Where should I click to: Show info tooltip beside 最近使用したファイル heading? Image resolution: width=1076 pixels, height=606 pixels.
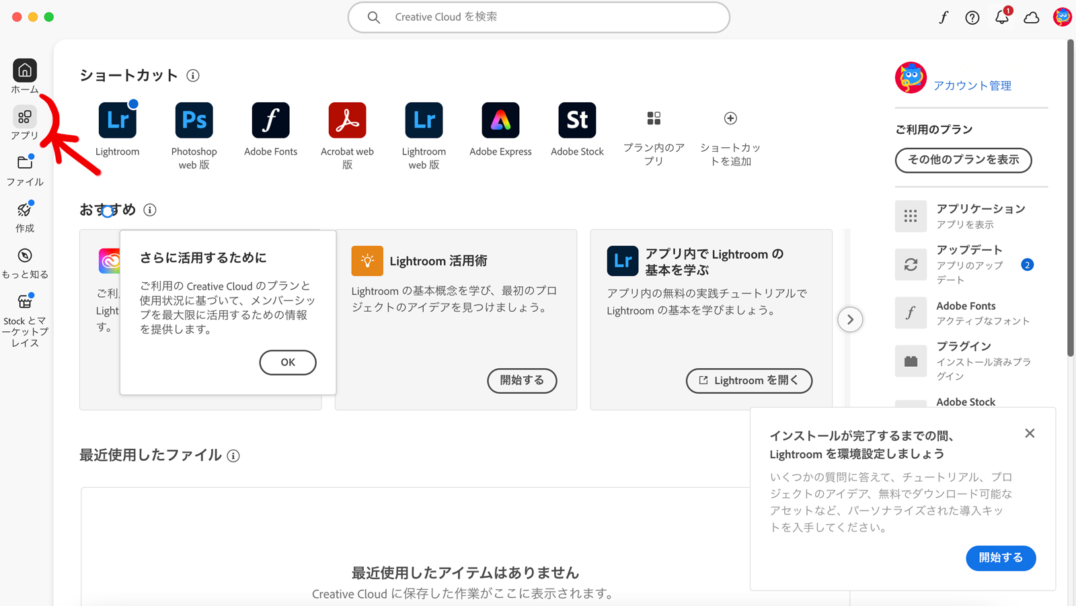click(233, 456)
